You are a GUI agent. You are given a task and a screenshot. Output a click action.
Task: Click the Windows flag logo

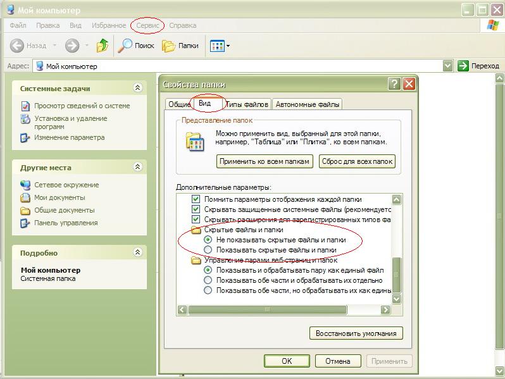click(x=492, y=25)
